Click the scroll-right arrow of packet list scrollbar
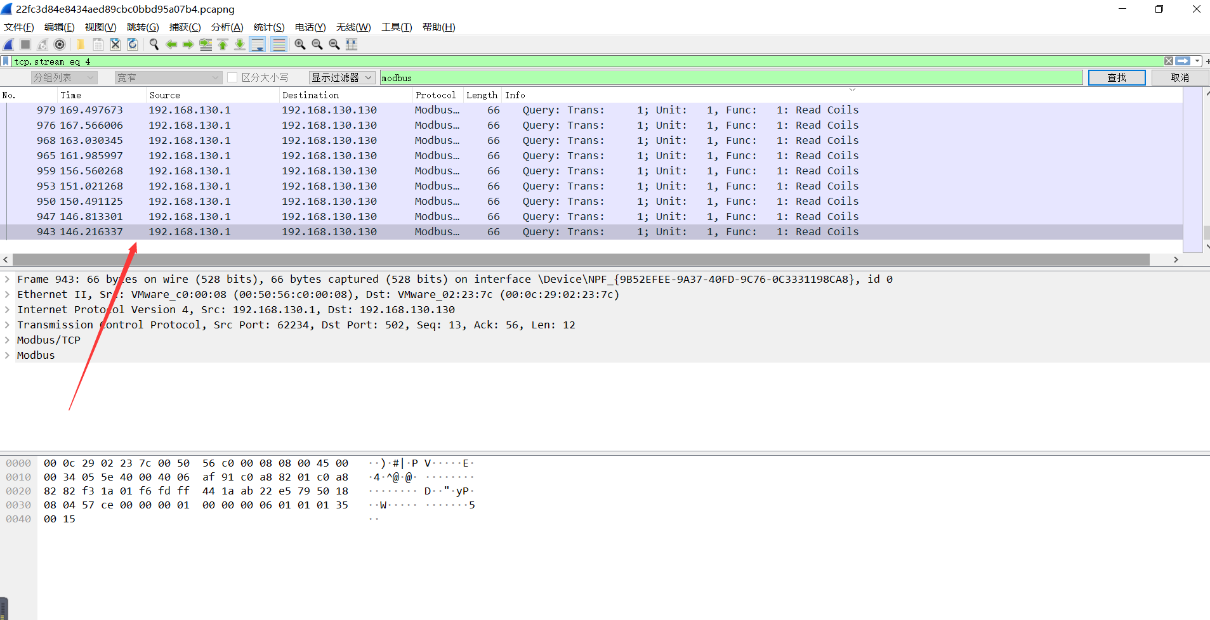The height and width of the screenshot is (620, 1210). [1176, 259]
